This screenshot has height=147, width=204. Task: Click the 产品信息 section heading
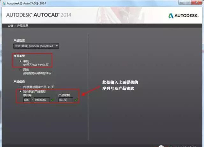pyautogui.click(x=19, y=82)
